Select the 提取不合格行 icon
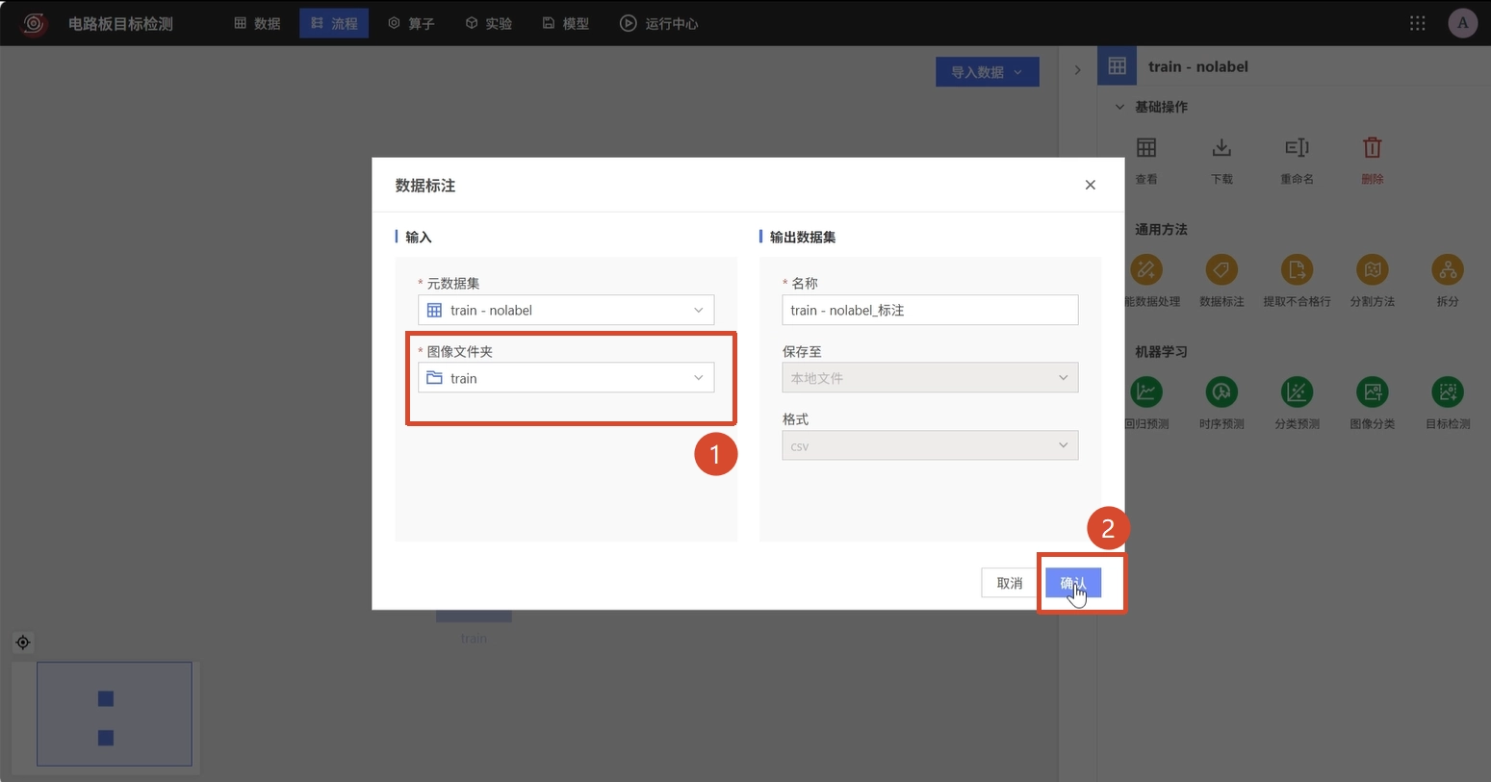The image size is (1491, 782). [x=1297, y=270]
